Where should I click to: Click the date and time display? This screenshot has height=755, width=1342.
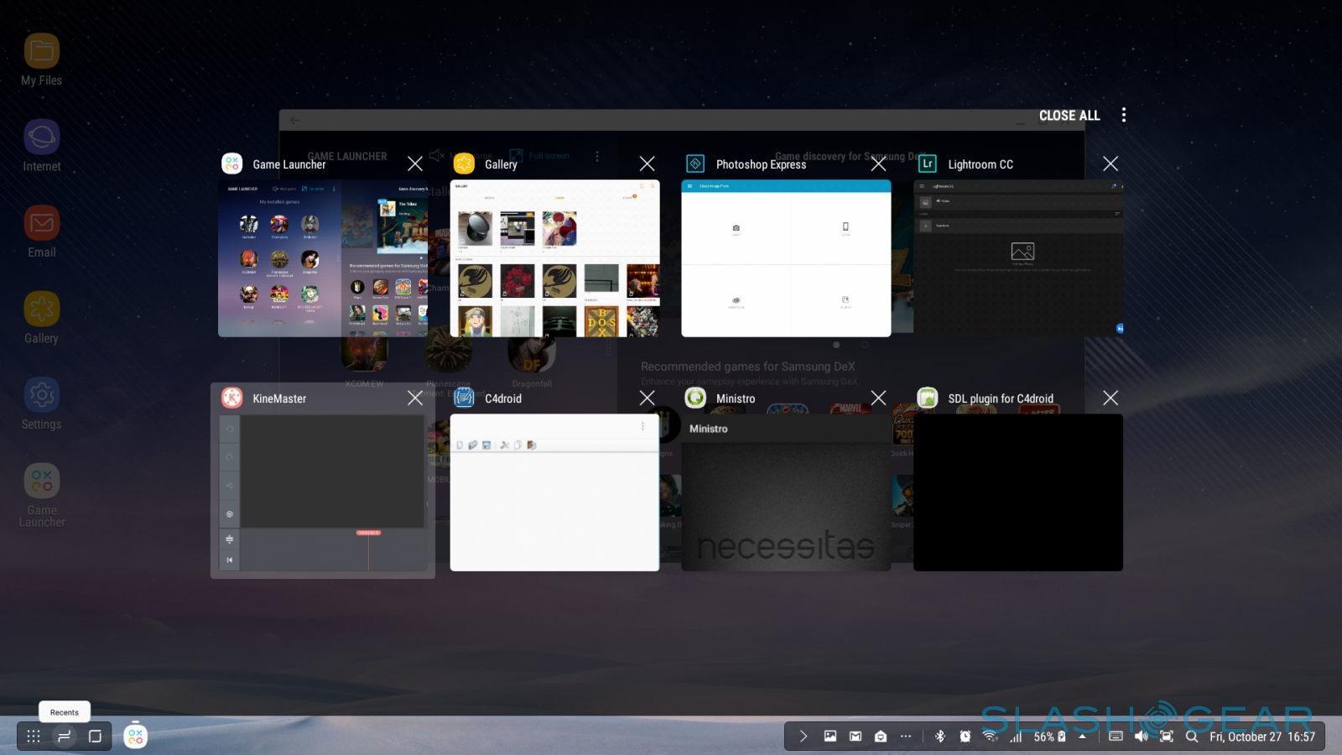coord(1261,736)
